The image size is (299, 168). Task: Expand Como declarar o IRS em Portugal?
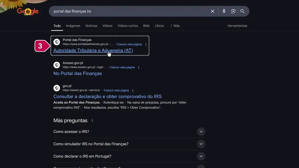tap(201, 156)
